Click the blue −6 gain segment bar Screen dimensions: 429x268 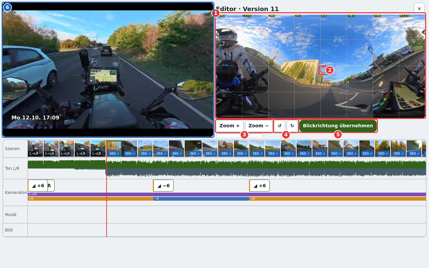click(201, 199)
